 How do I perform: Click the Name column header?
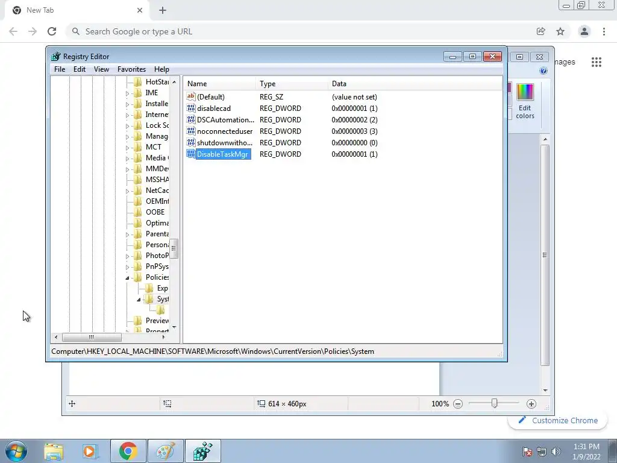219,83
